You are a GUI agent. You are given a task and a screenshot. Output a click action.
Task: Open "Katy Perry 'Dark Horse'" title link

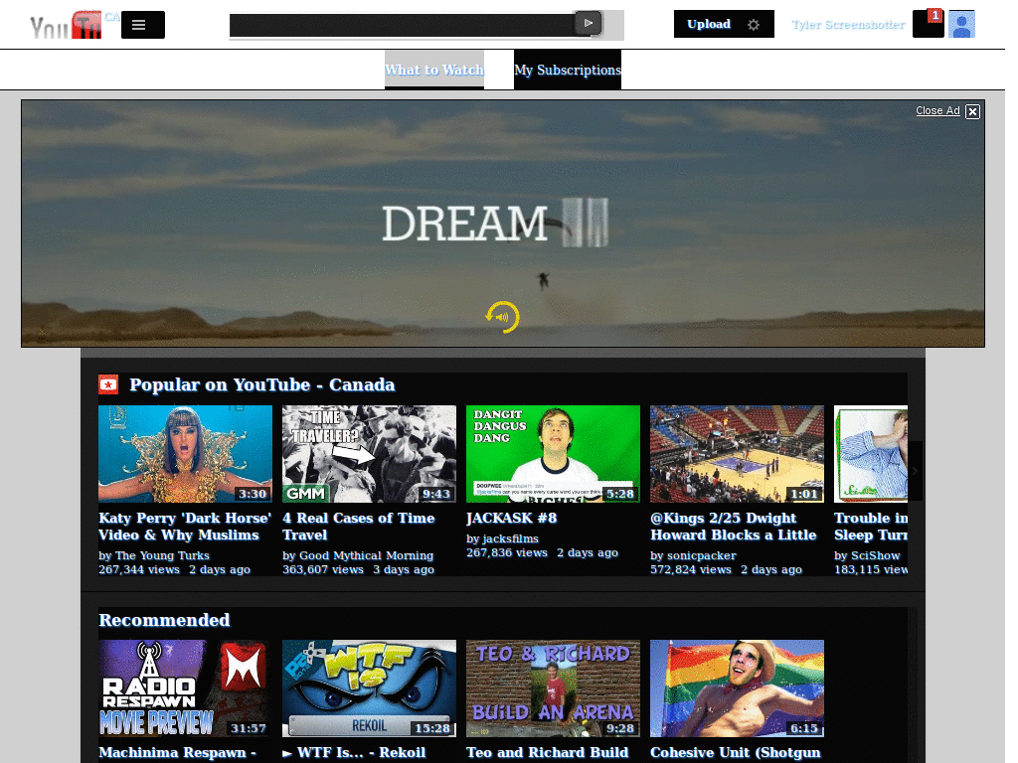(x=185, y=527)
